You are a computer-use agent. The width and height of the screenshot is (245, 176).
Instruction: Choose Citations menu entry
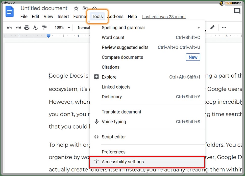click(x=147, y=67)
